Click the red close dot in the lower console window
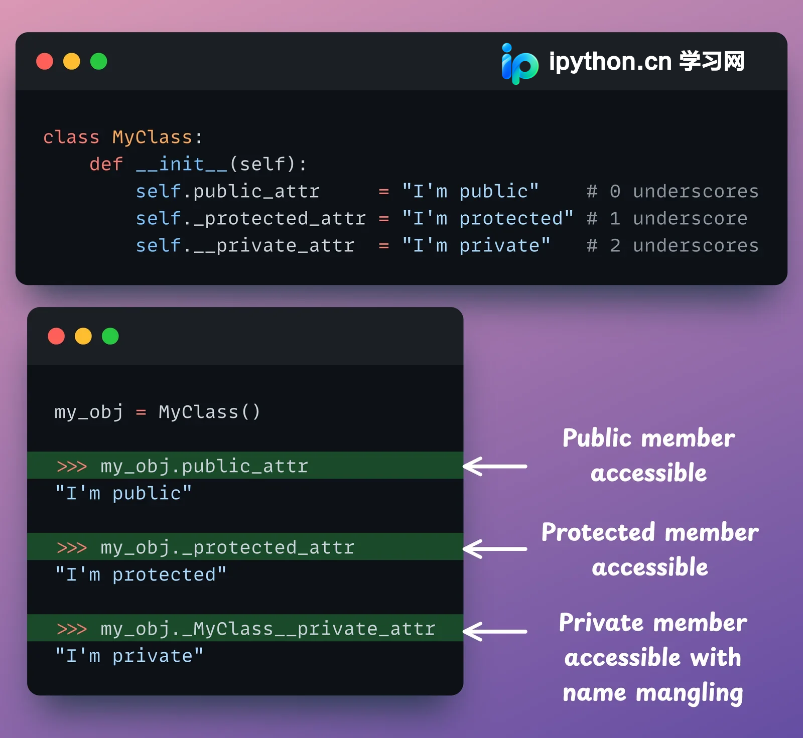Screen dimensions: 803x738 pyautogui.click(x=56, y=336)
